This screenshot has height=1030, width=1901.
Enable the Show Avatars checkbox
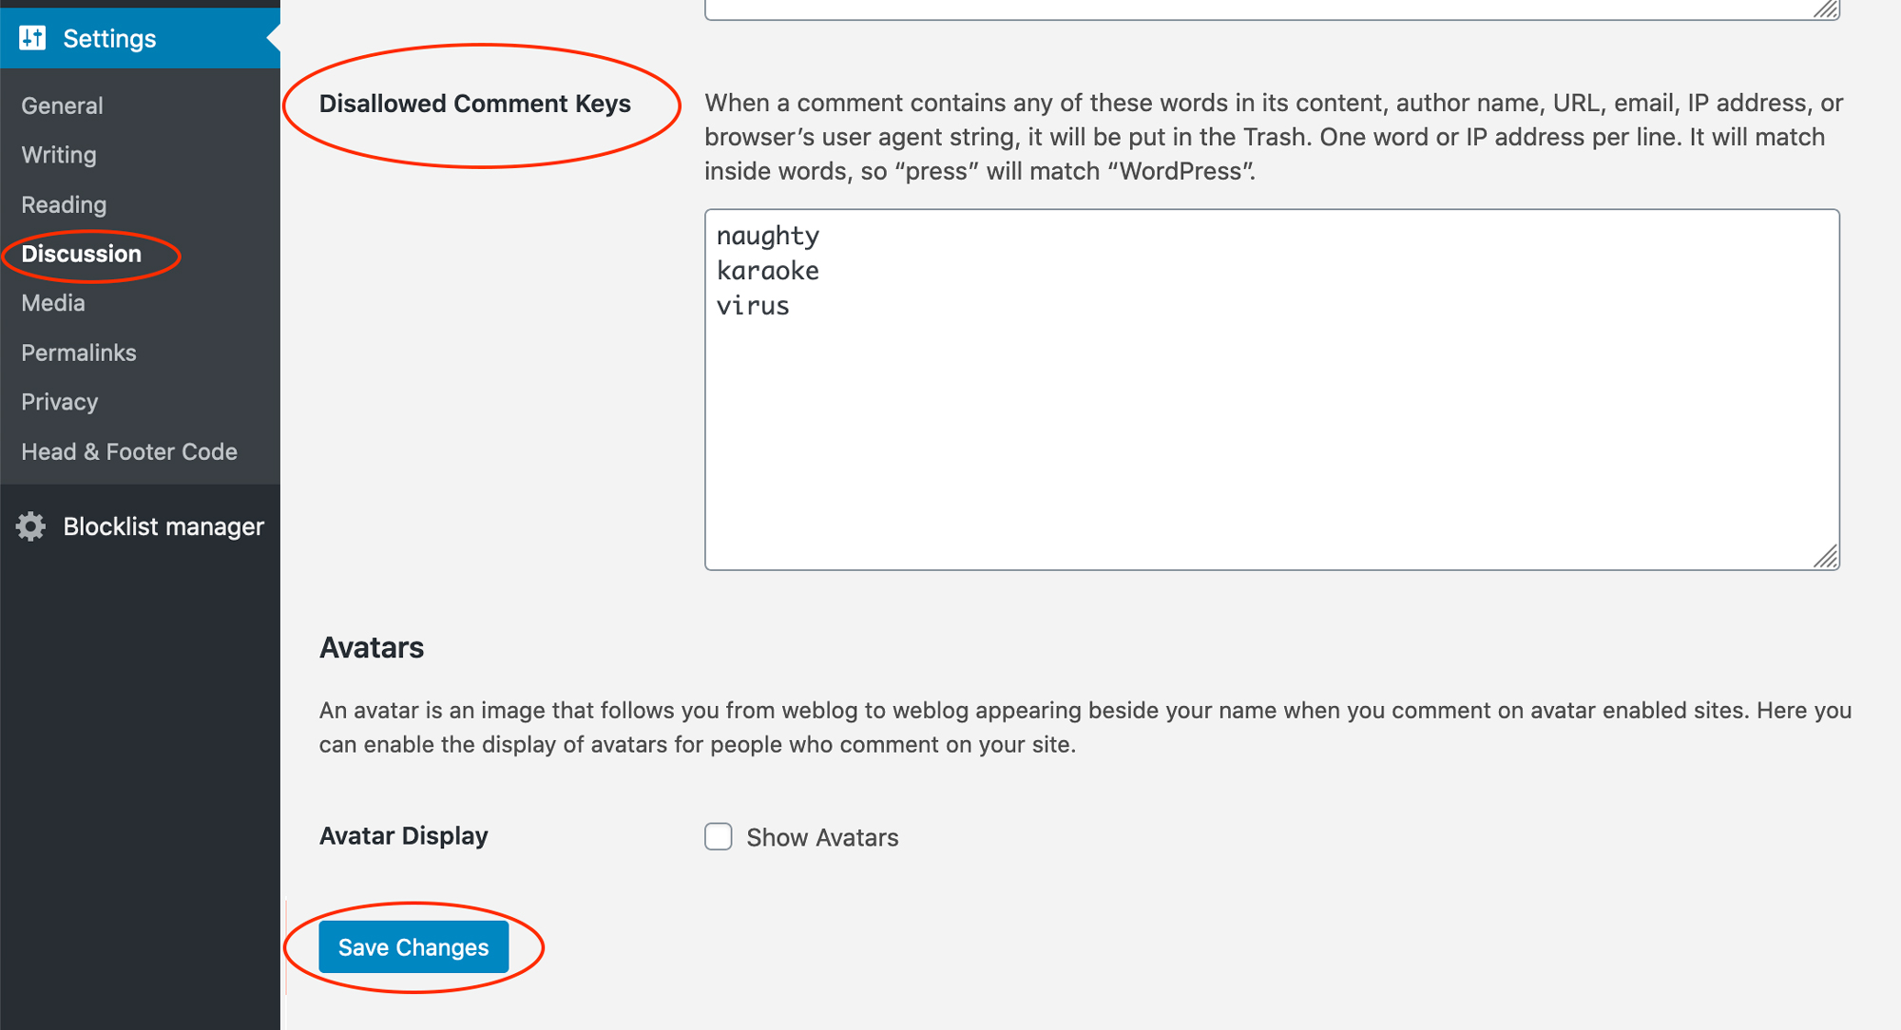pyautogui.click(x=719, y=836)
